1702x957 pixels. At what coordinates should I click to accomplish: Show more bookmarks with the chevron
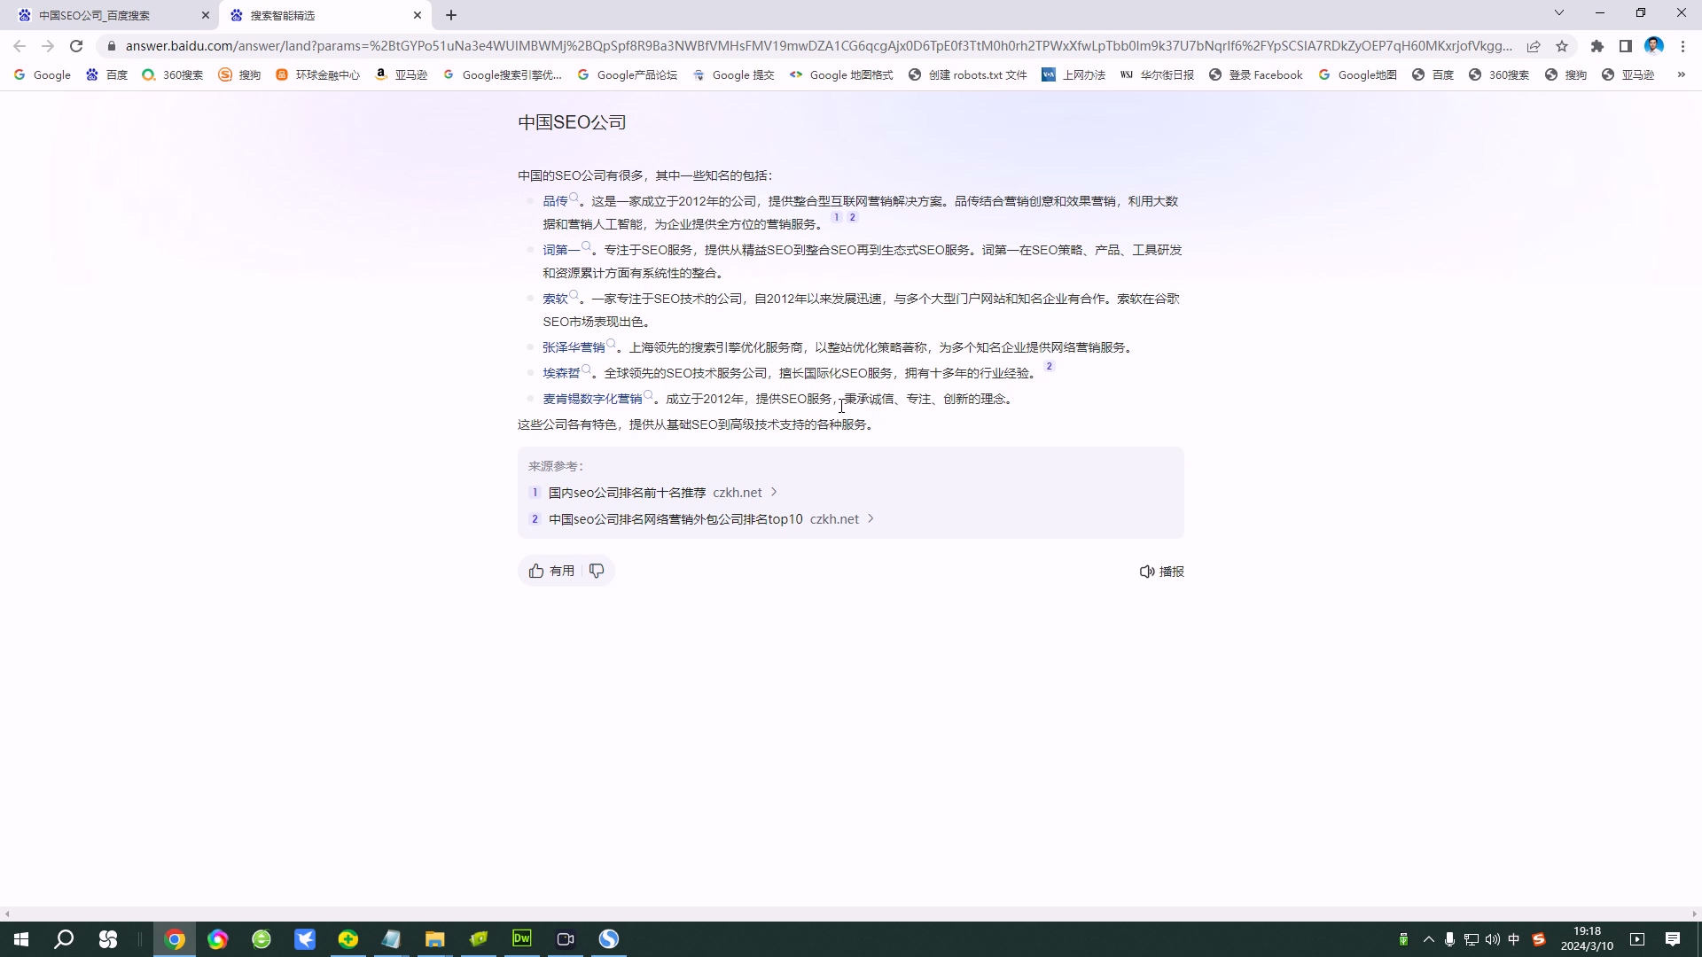point(1681,74)
